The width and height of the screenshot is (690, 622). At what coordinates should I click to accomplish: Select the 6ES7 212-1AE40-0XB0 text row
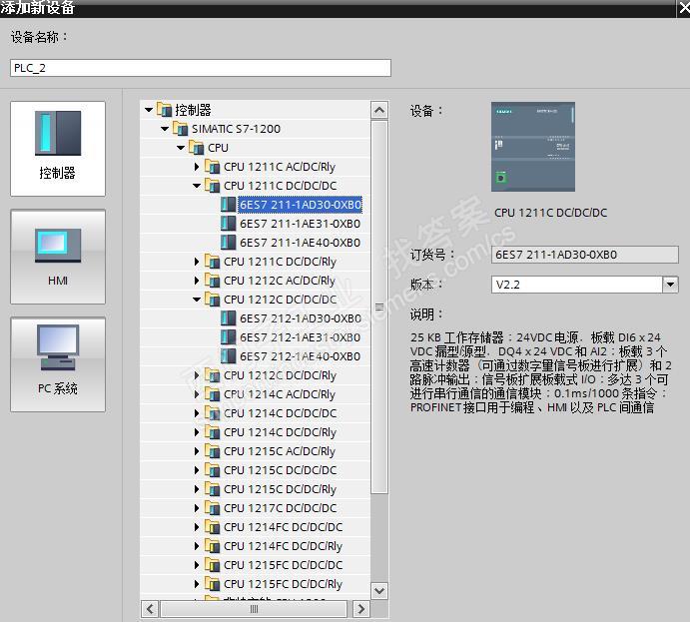tap(301, 356)
